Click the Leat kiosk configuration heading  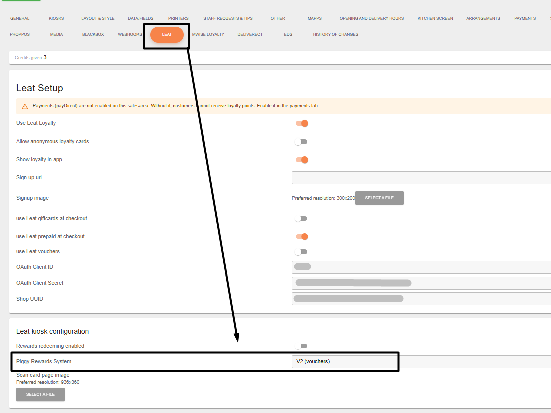tap(52, 332)
